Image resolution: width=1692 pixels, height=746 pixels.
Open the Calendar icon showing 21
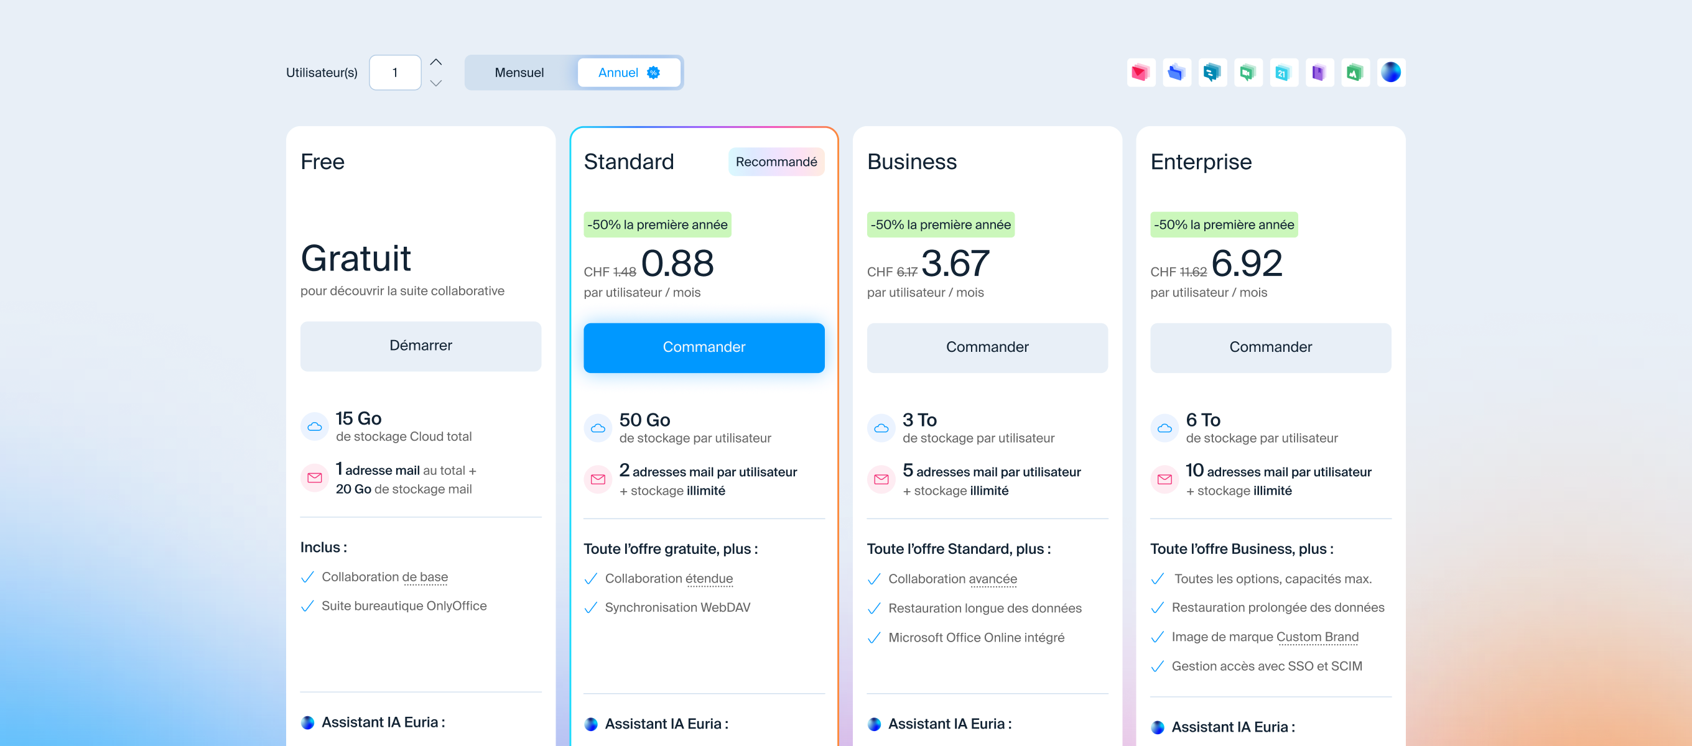pyautogui.click(x=1283, y=72)
